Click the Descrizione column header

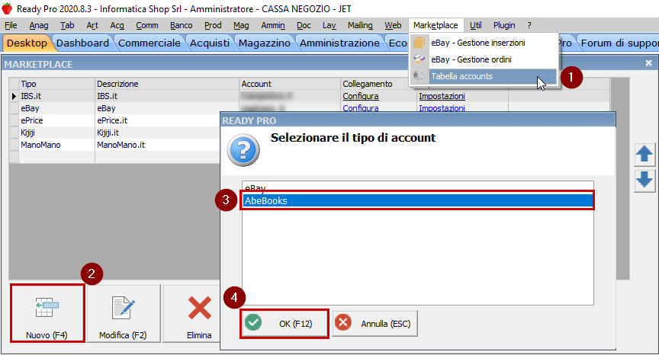click(167, 84)
